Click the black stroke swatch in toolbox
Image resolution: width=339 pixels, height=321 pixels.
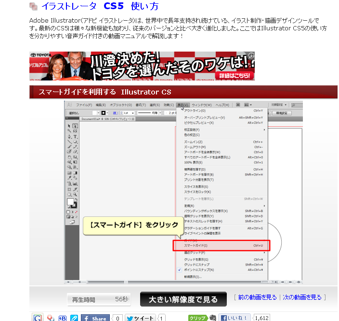coord(74,205)
